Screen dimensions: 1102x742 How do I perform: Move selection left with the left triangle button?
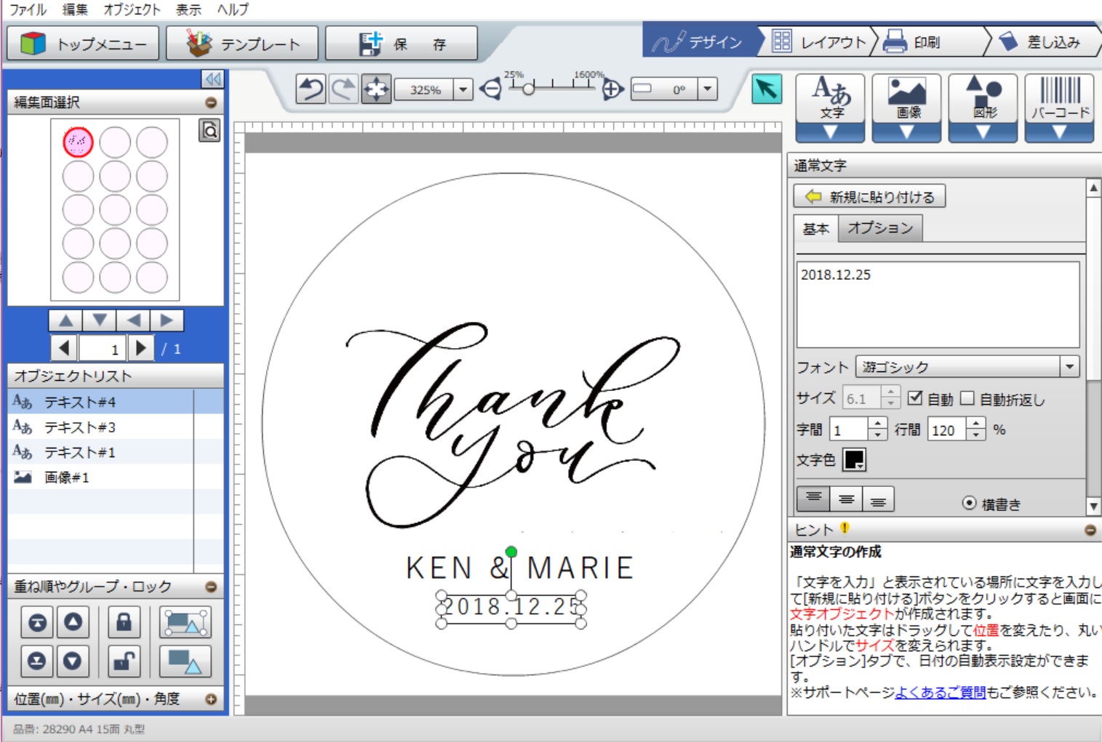click(x=133, y=320)
